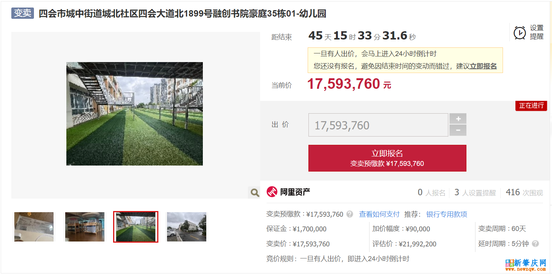Click the 出价 bid amount input field

[x=378, y=125]
